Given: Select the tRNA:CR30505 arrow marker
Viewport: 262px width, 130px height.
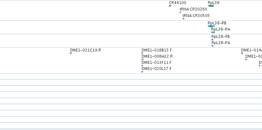Looking at the screenshot, I should [x=183, y=19].
